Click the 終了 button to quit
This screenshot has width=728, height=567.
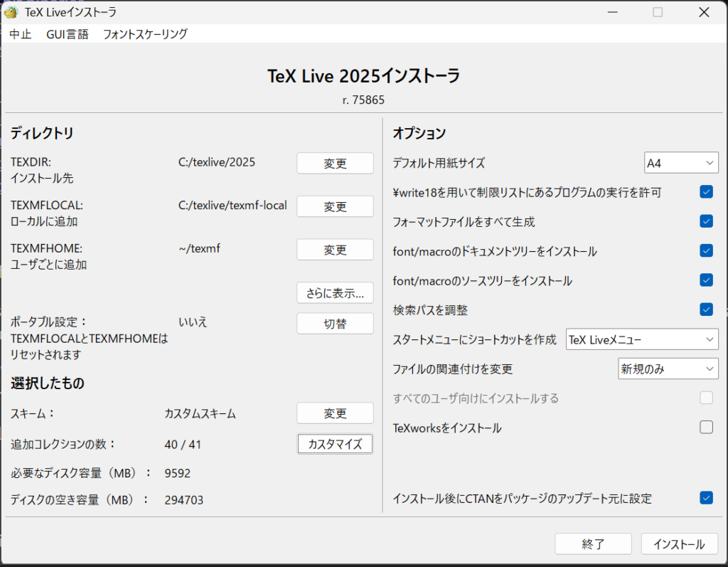coord(593,544)
